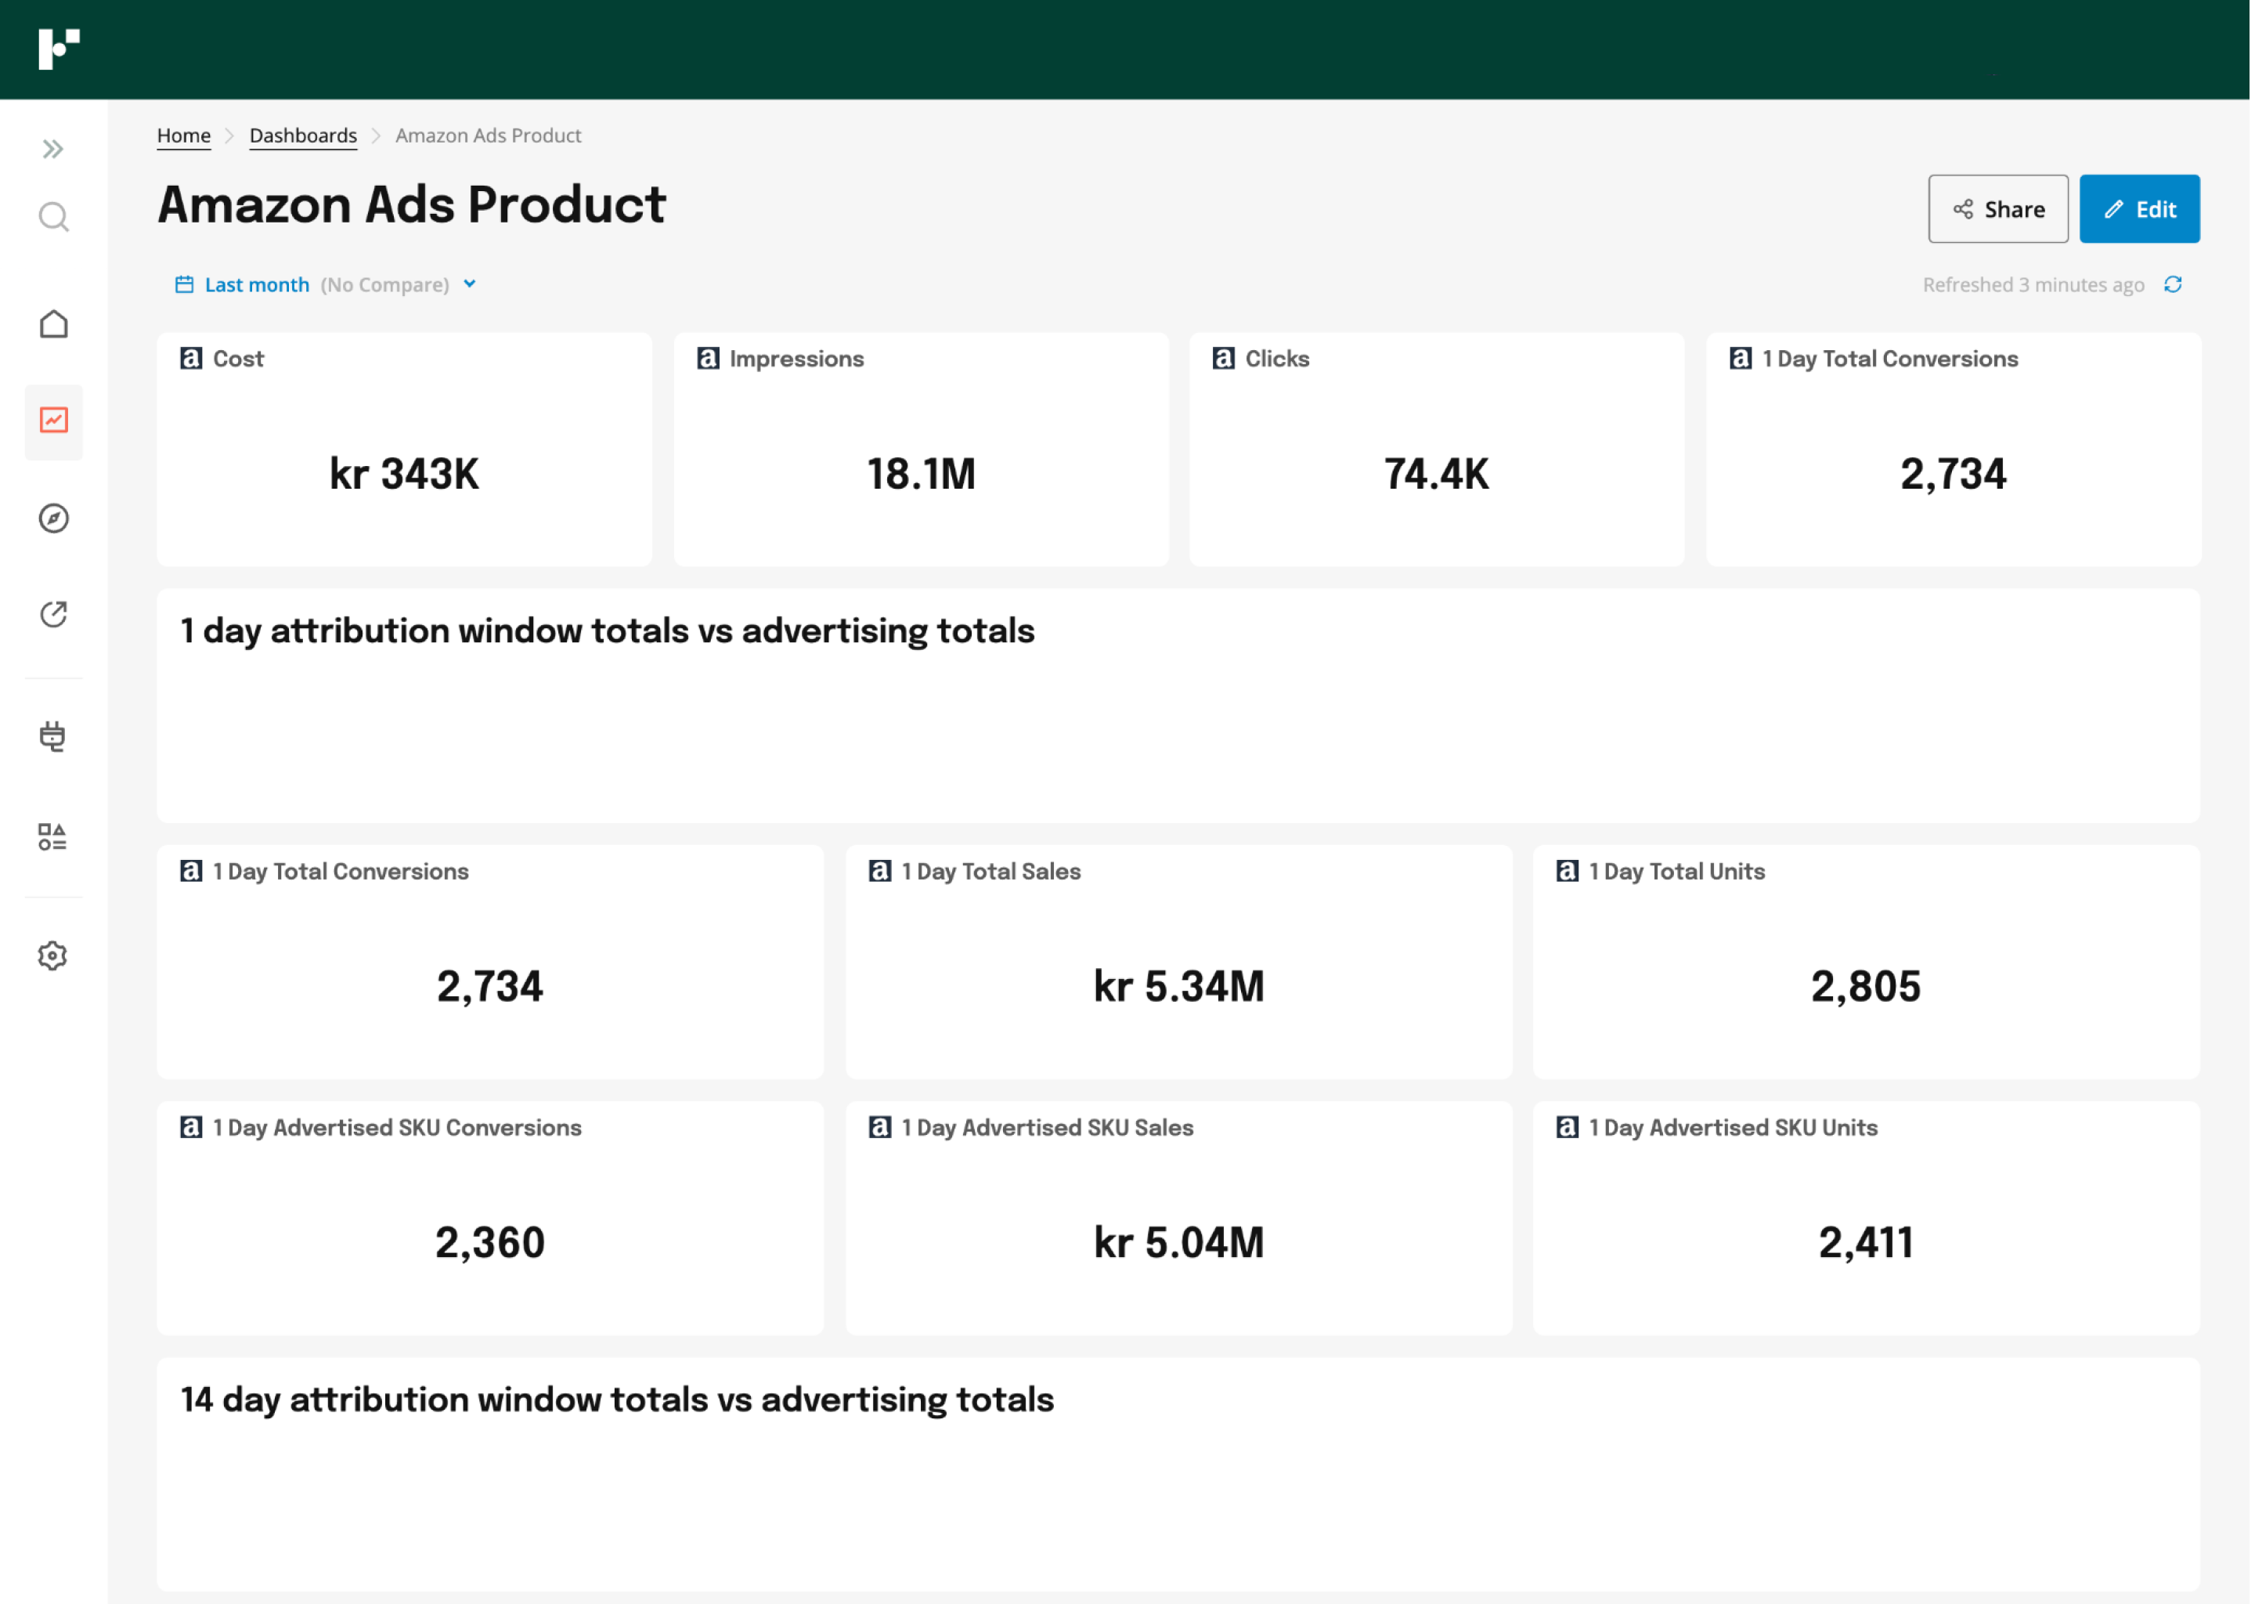The image size is (2255, 1604).
Task: Open the plug connections icon in sidebar
Action: click(52, 737)
